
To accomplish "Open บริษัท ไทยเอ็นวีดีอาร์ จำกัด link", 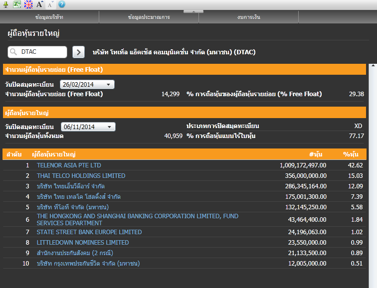I will [71, 186].
